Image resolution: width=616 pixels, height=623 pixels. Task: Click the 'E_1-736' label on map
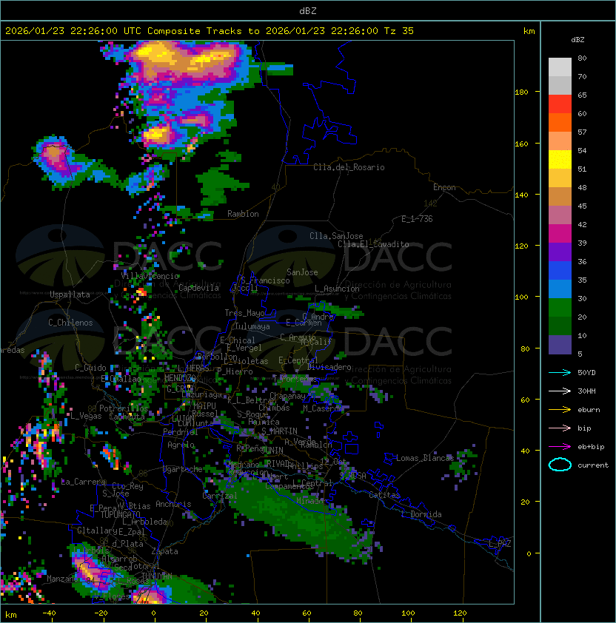[417, 219]
